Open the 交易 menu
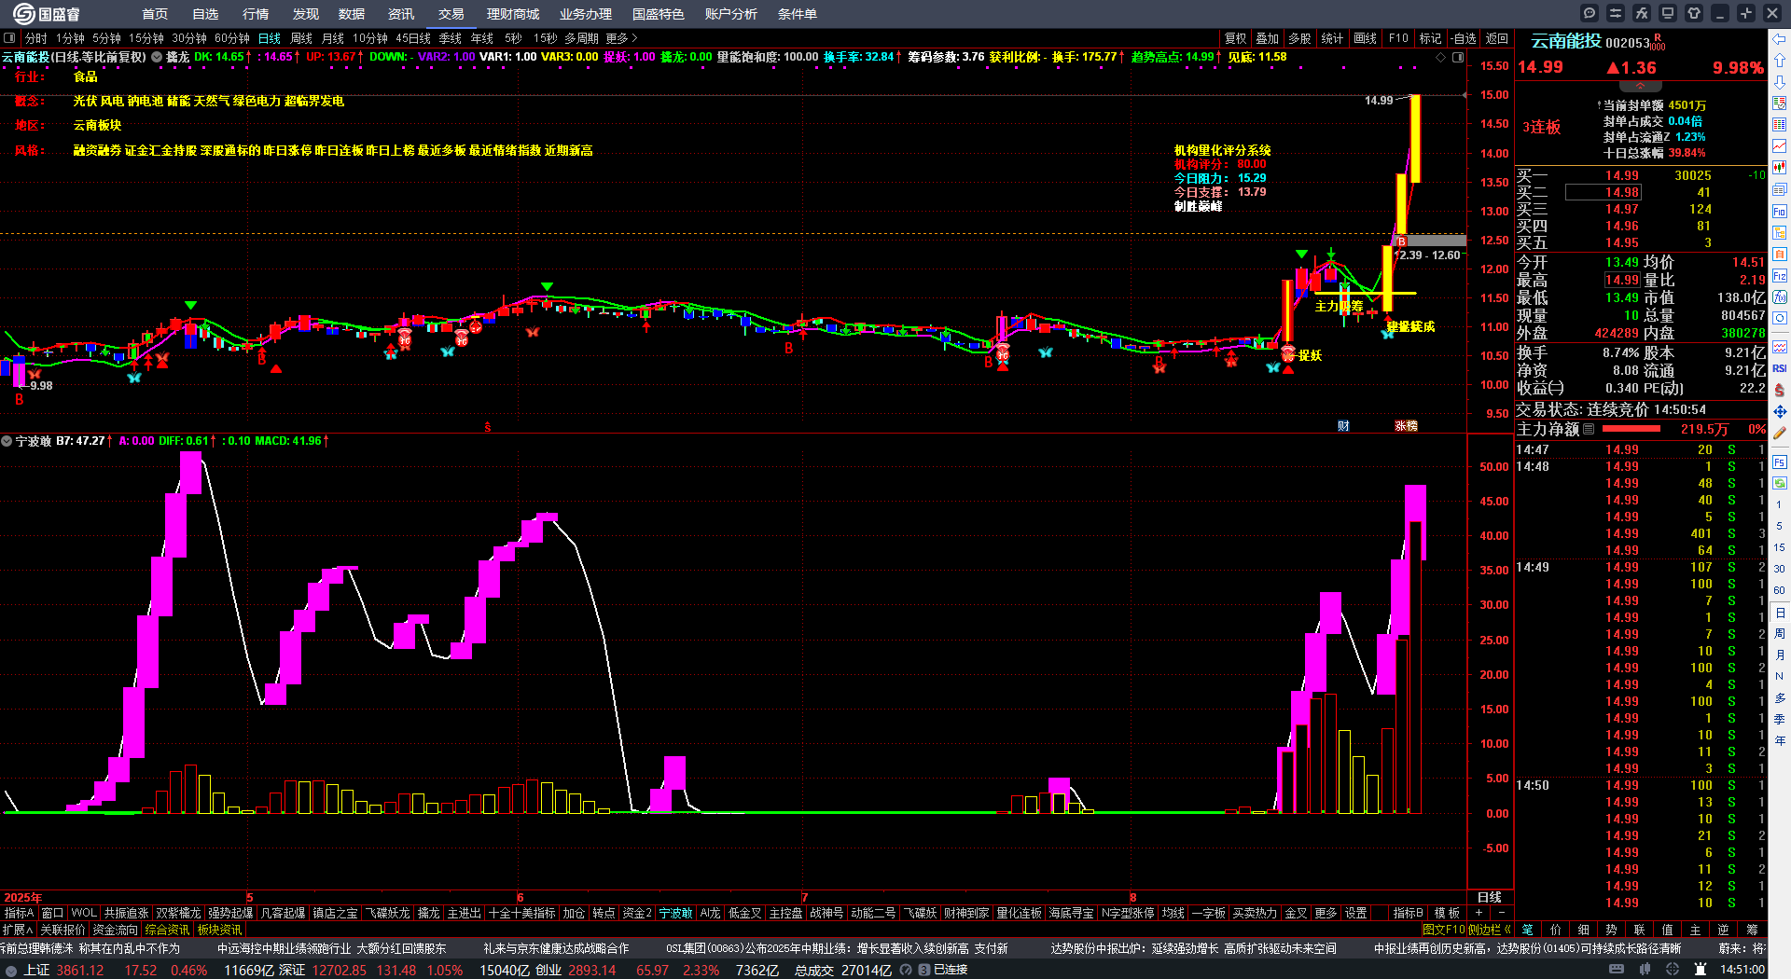Screen dimensions: 1791x979 (451, 14)
